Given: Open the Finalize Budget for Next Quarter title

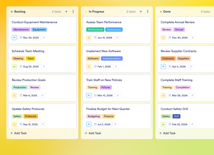Looking at the screenshot, I should click(x=108, y=109).
